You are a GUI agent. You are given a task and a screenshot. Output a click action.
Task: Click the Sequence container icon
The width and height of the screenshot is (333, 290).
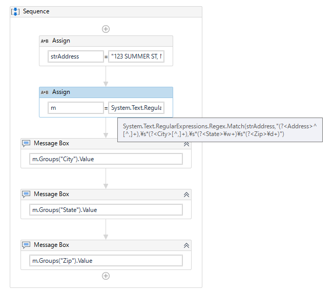click(x=15, y=11)
